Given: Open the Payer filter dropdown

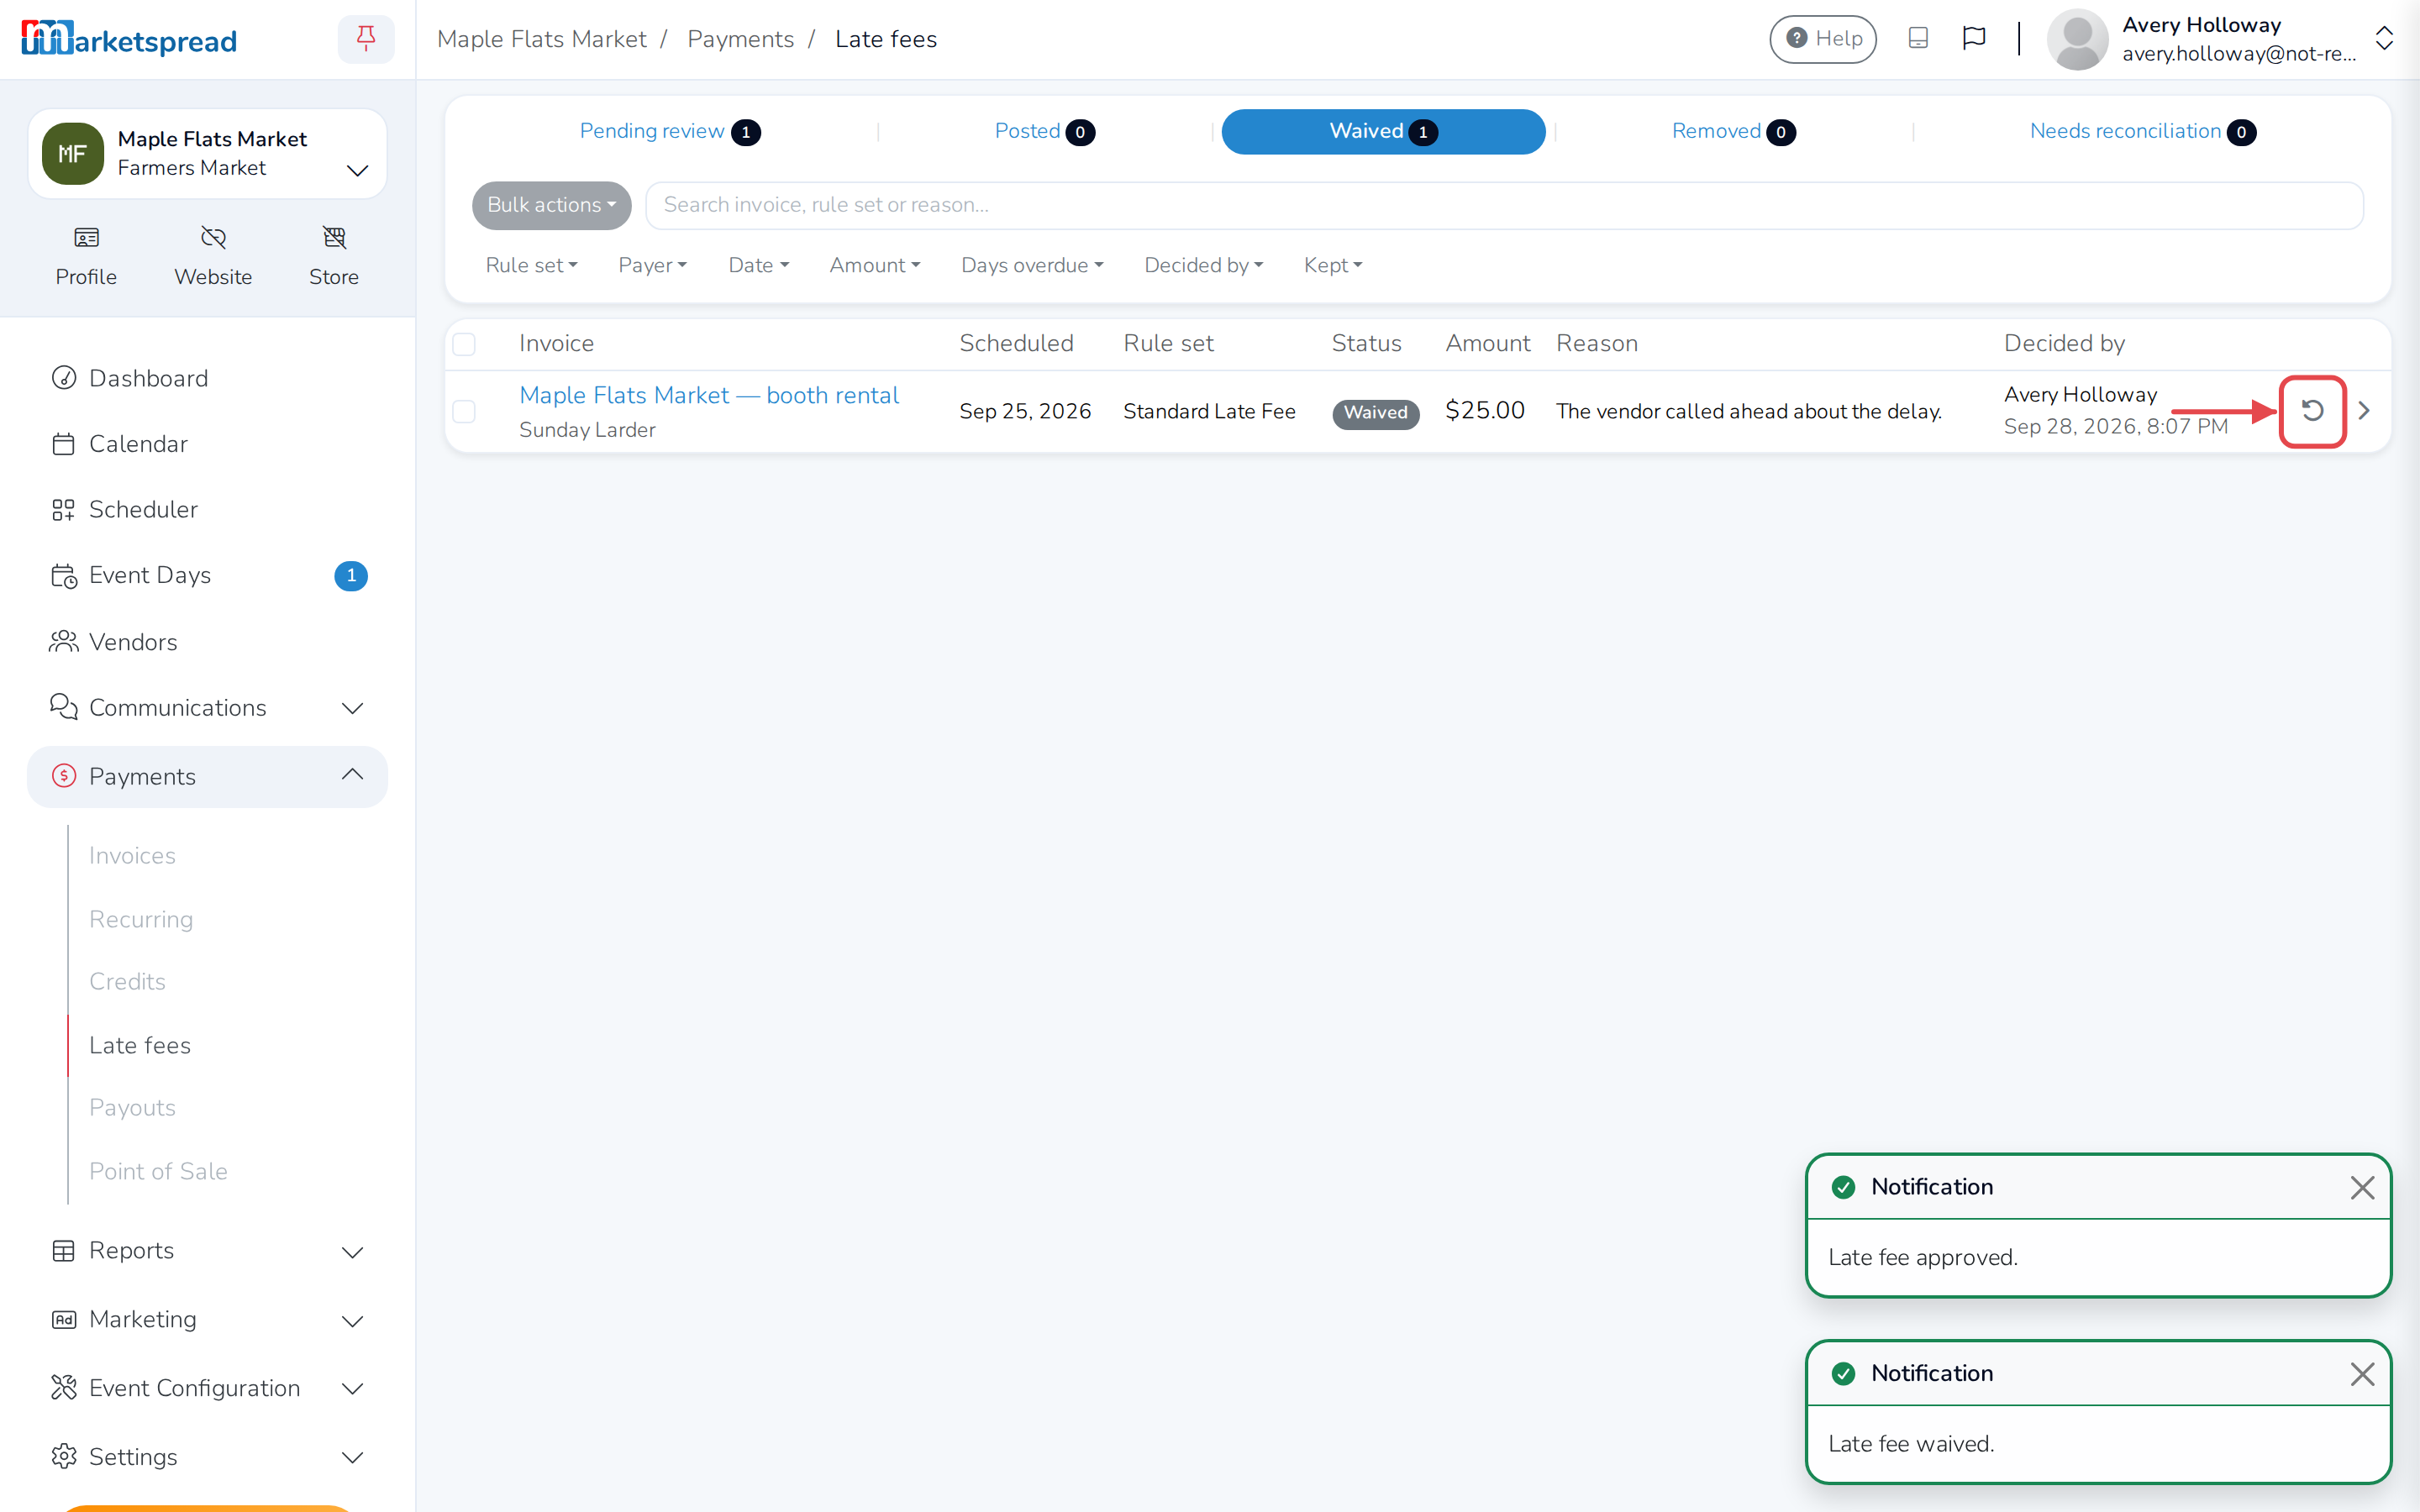Looking at the screenshot, I should click(652, 265).
